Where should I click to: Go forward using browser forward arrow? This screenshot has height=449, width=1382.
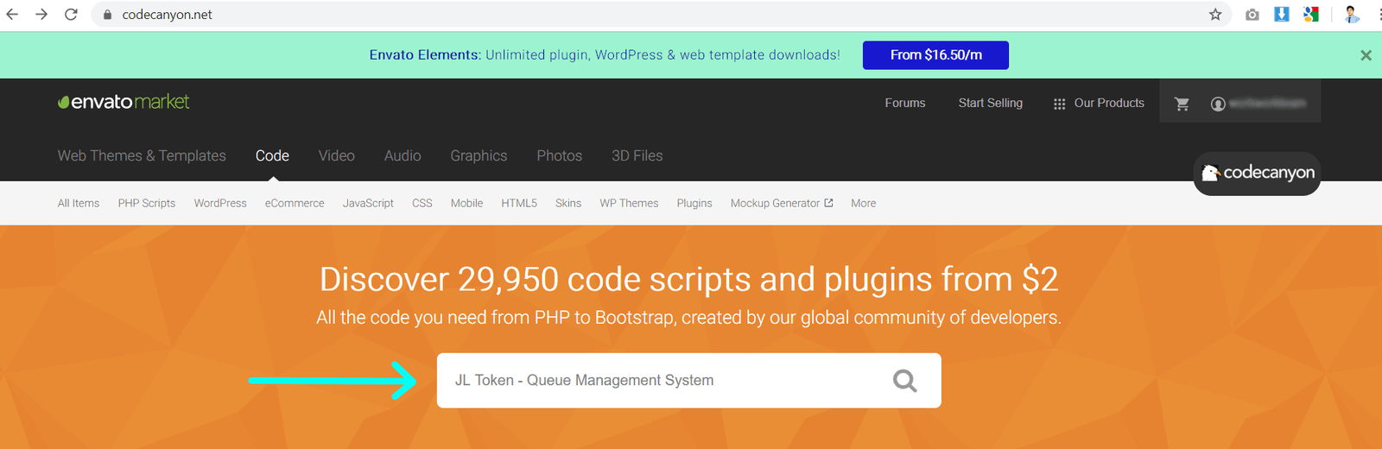41,14
